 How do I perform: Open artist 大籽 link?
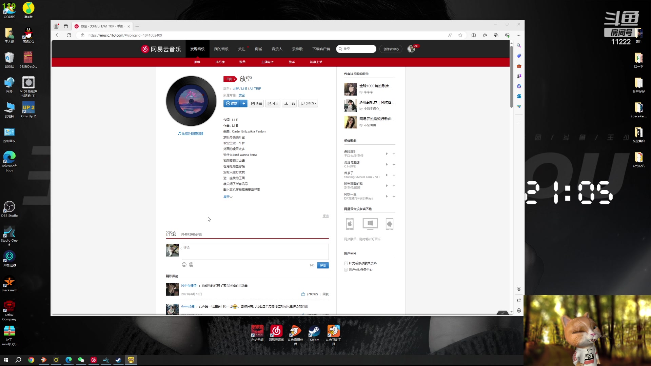point(235,89)
